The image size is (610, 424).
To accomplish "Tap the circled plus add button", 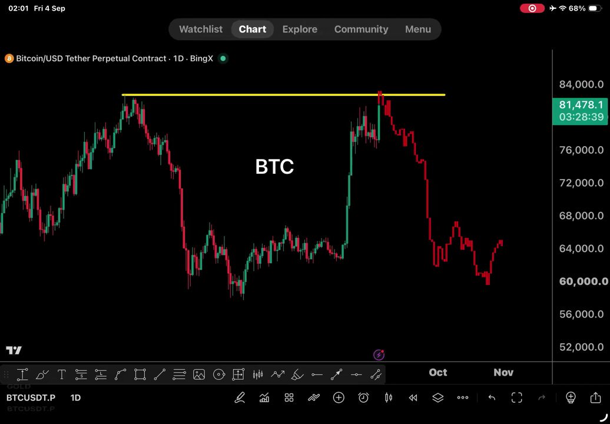I will tap(339, 397).
